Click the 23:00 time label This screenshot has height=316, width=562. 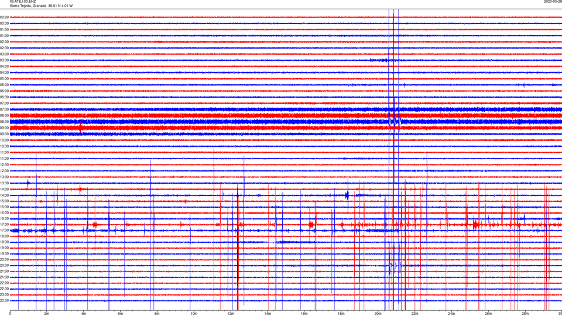click(4, 295)
